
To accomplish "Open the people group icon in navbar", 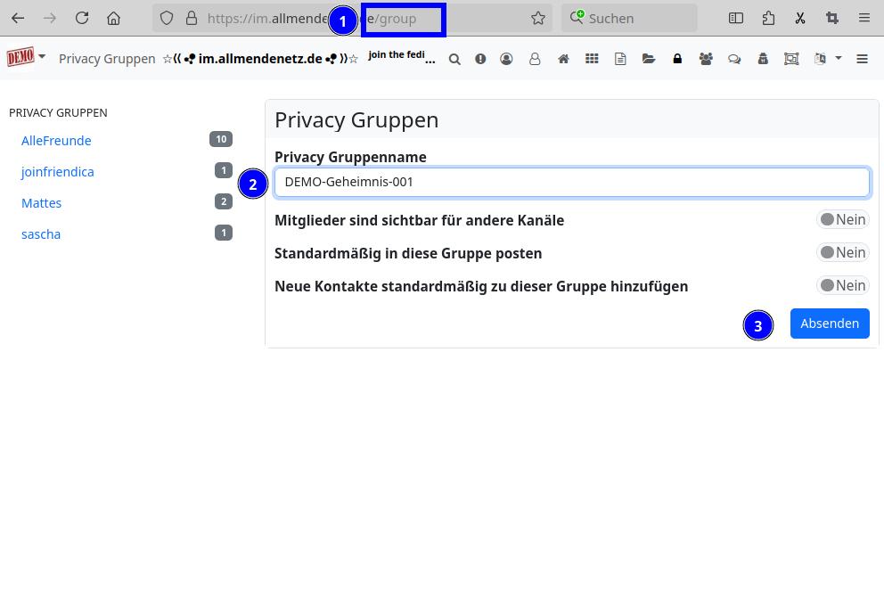I will pyautogui.click(x=706, y=59).
